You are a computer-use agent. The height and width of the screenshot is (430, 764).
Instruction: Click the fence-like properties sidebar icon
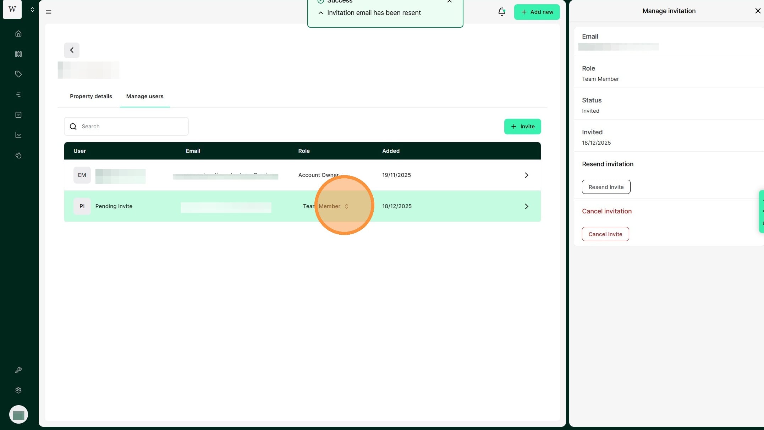tap(18, 54)
